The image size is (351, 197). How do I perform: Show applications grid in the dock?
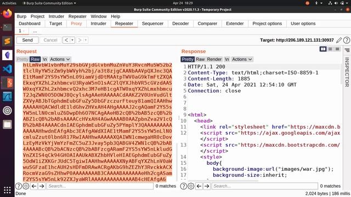click(x=7, y=190)
